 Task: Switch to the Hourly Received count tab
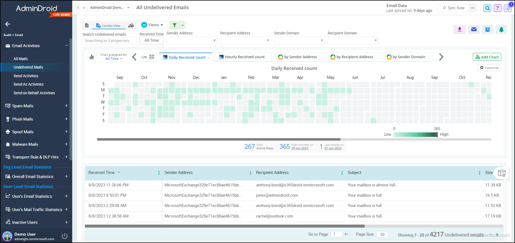[243, 57]
